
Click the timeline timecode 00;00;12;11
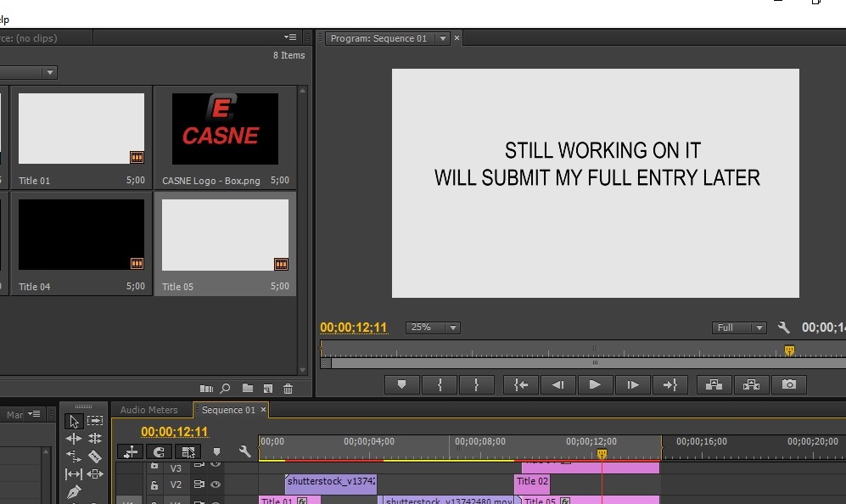point(174,432)
